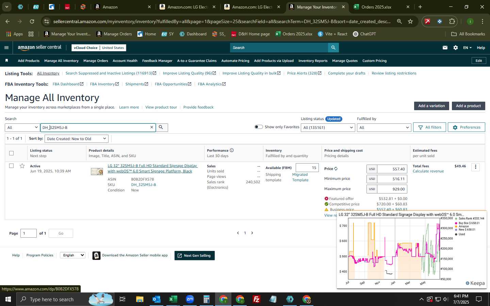Click the Price field showing 557.40
490x306 pixels.
(x=392, y=169)
